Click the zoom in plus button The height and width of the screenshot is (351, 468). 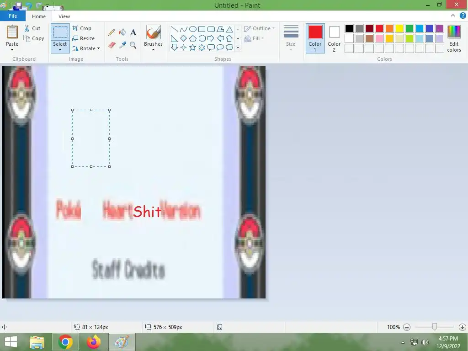[463, 327]
